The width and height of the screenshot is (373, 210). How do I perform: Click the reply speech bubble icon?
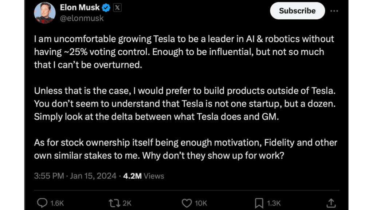42,203
